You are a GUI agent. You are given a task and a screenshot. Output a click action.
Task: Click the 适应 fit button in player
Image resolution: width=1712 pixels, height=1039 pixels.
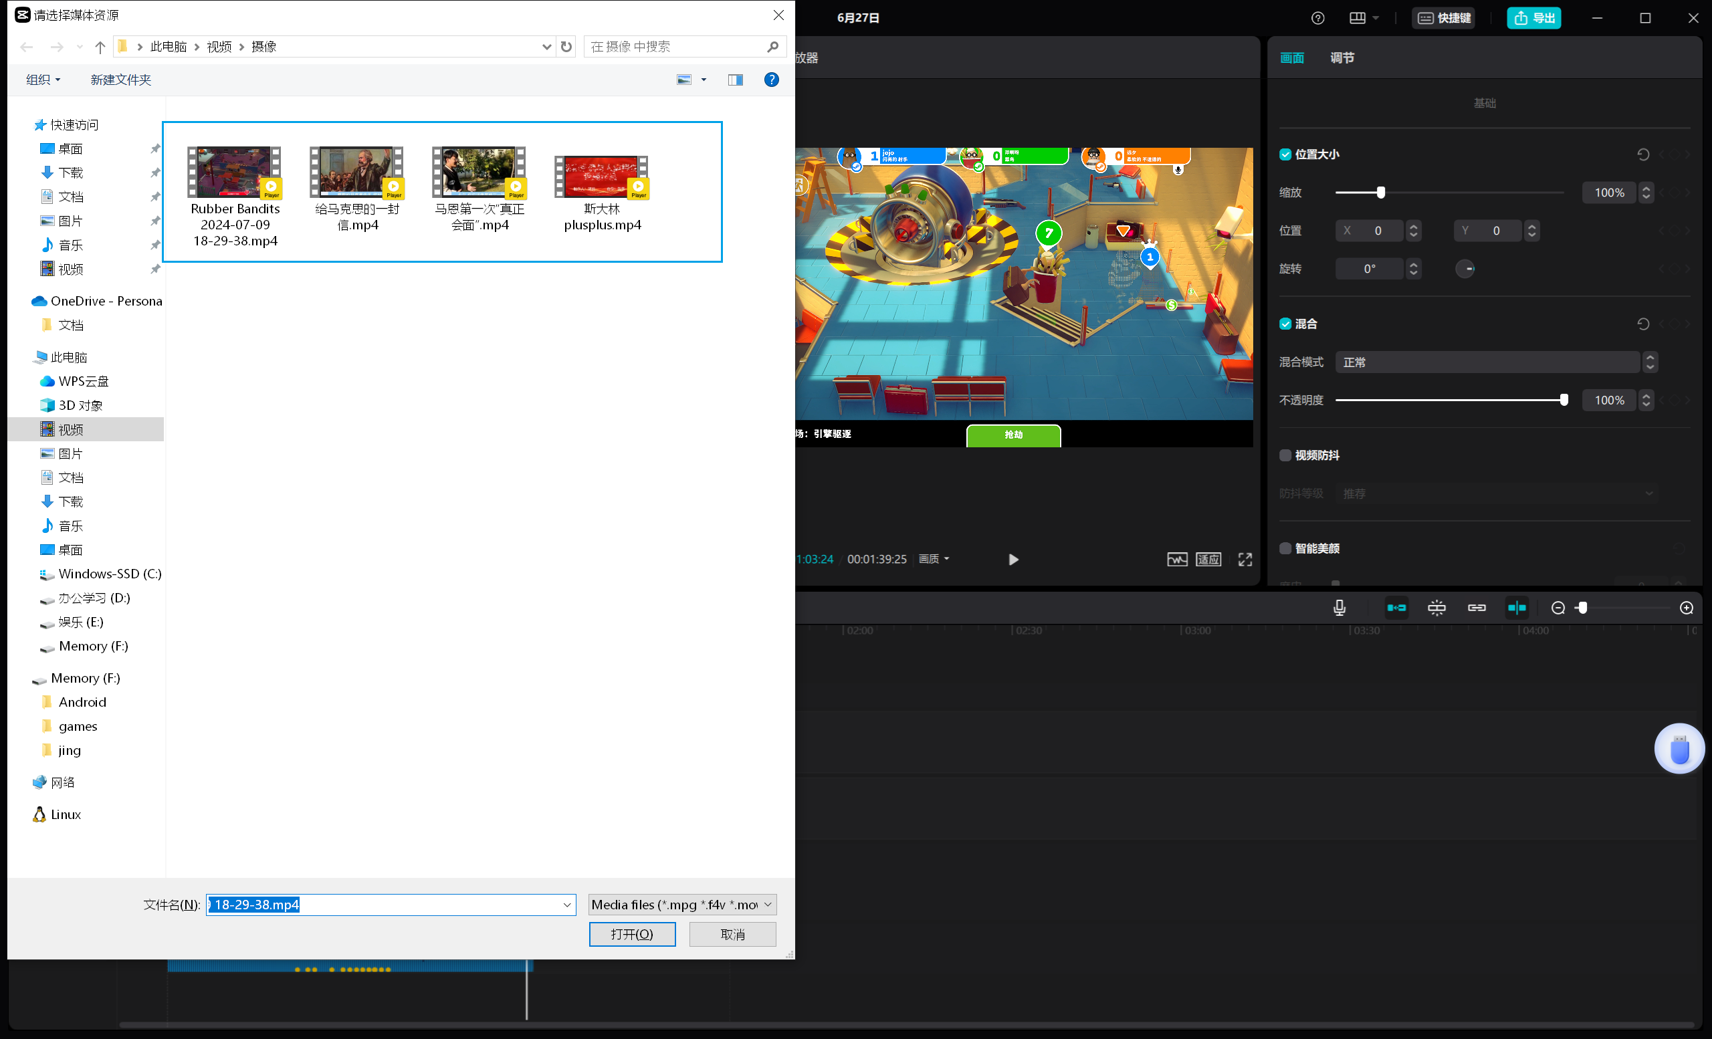(1208, 559)
